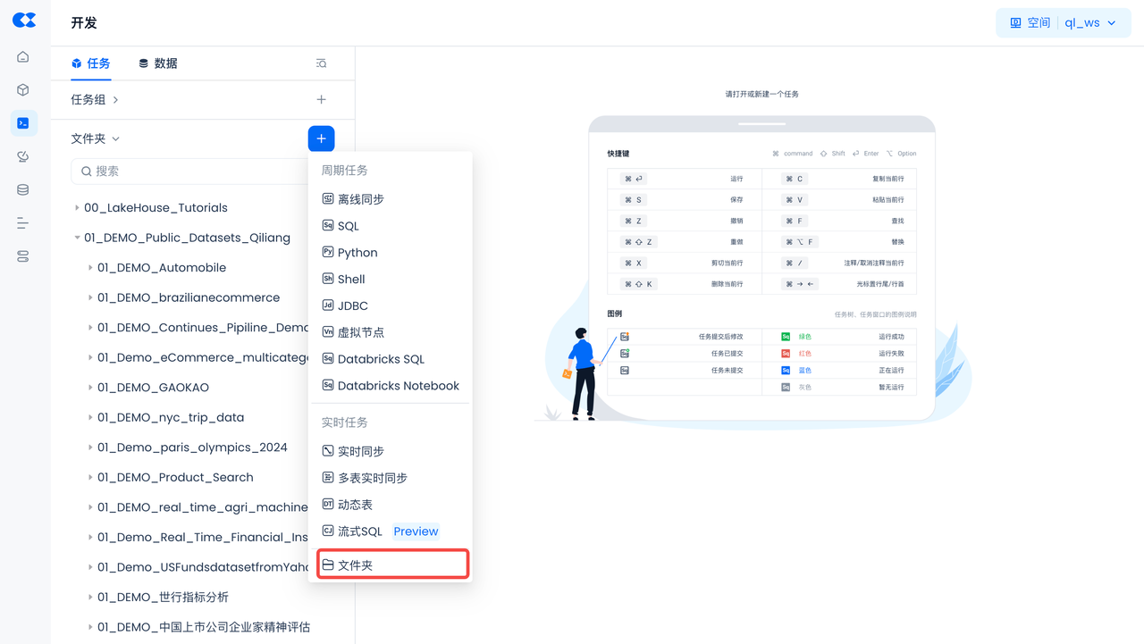Screen dimensions: 1144x644
Task: Open the cube icon in left sidebar
Action: [x=23, y=90]
